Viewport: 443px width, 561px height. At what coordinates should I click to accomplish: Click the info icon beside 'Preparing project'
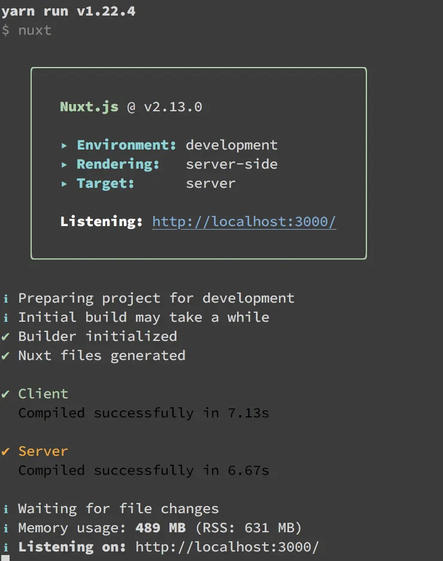[x=5, y=298]
